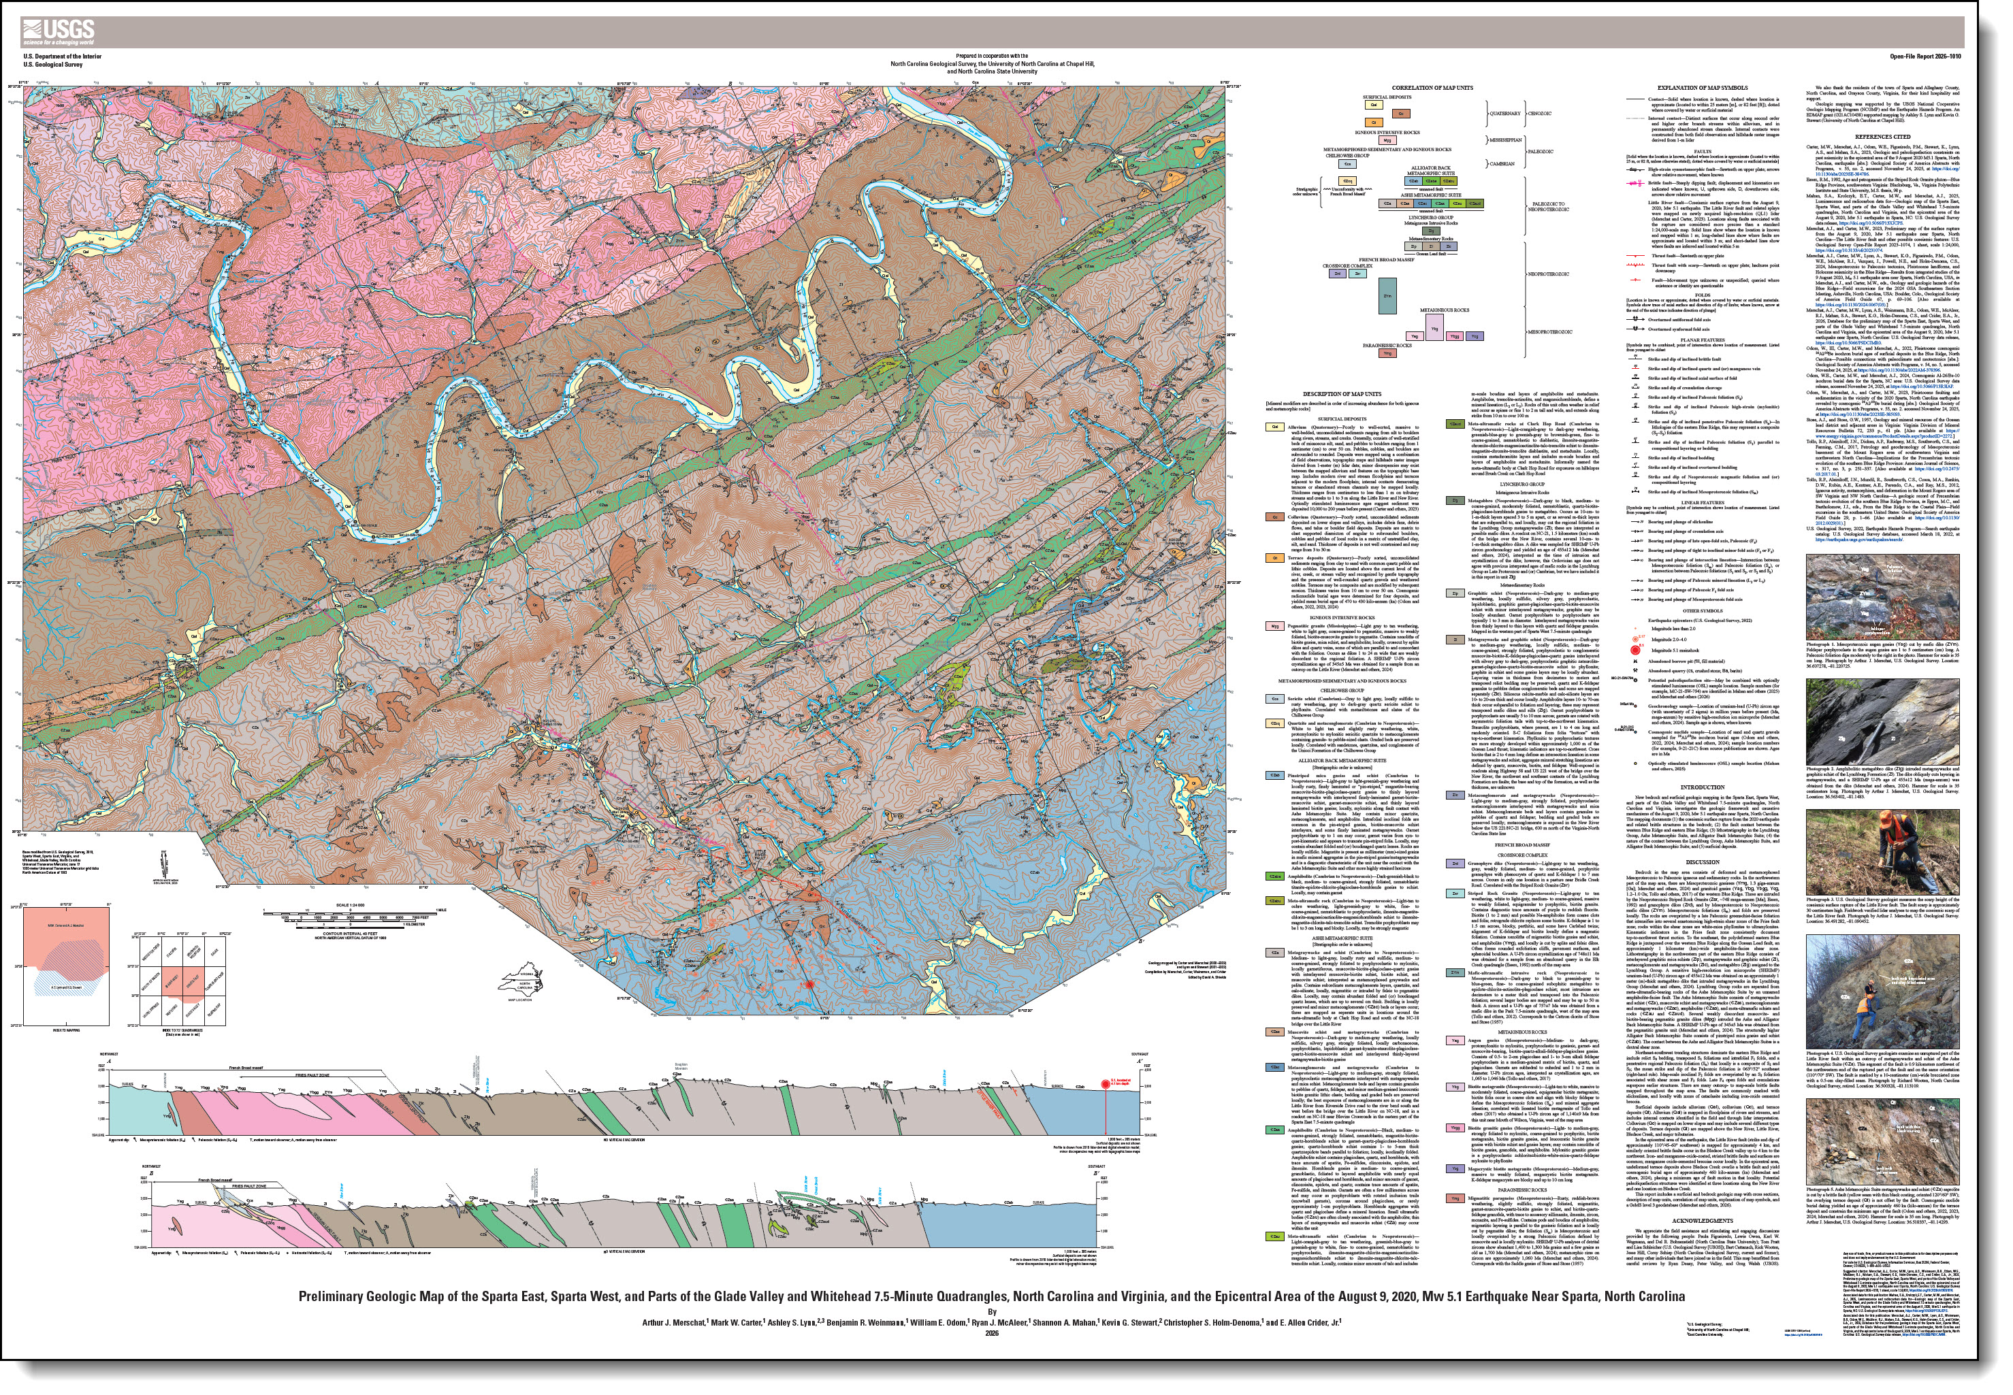Click the Brittle fault magenta legend symbol
Image resolution: width=2013 pixels, height=1395 pixels.
tap(1635, 182)
